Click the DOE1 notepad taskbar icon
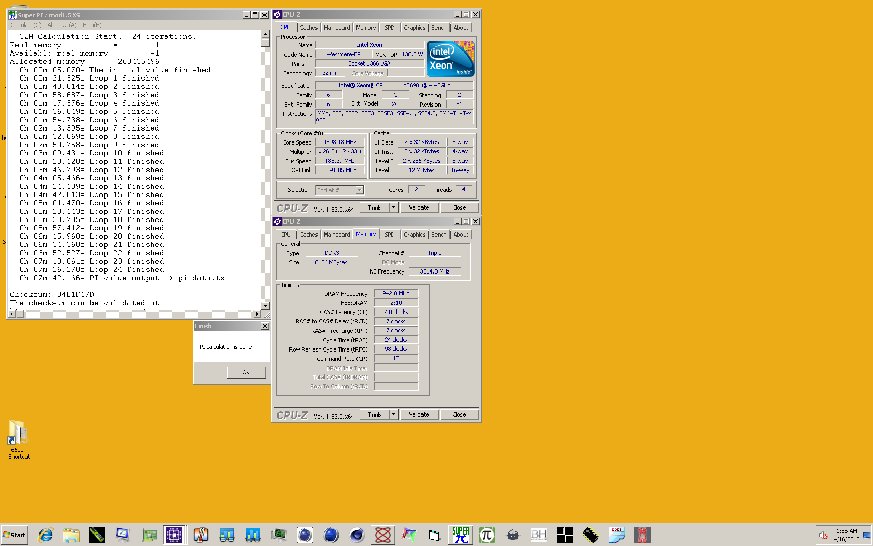This screenshot has height=546, width=873. pos(617,535)
